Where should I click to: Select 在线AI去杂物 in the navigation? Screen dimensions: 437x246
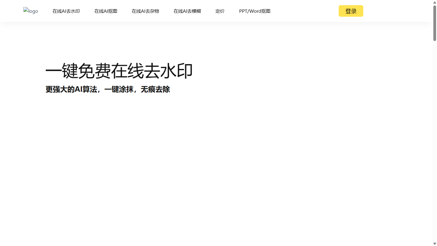[x=145, y=11]
